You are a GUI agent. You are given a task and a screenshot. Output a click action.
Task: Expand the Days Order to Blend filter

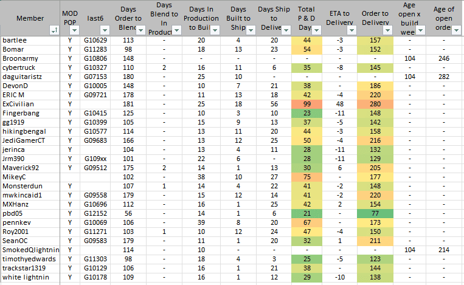[x=140, y=30]
